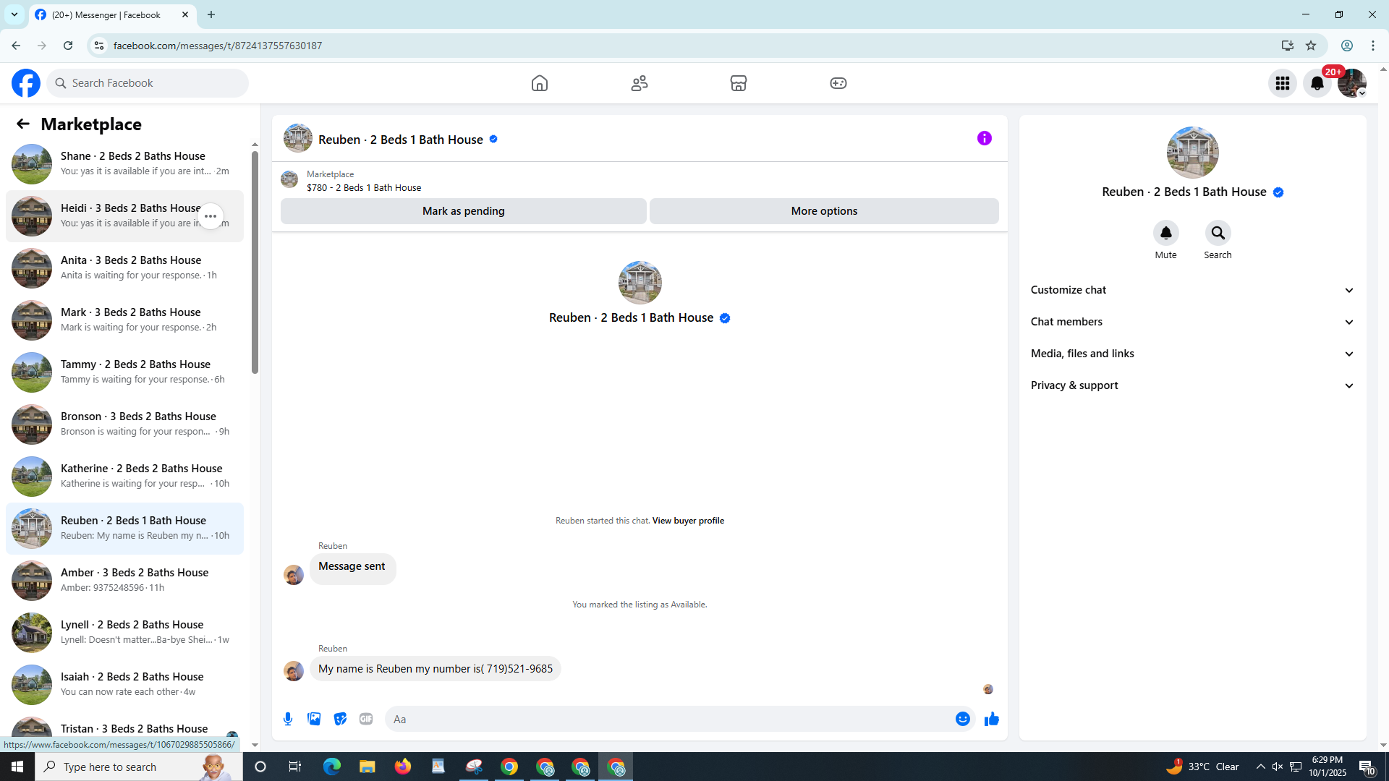Open View buyer profile link
This screenshot has width=1389, height=781.
click(688, 521)
